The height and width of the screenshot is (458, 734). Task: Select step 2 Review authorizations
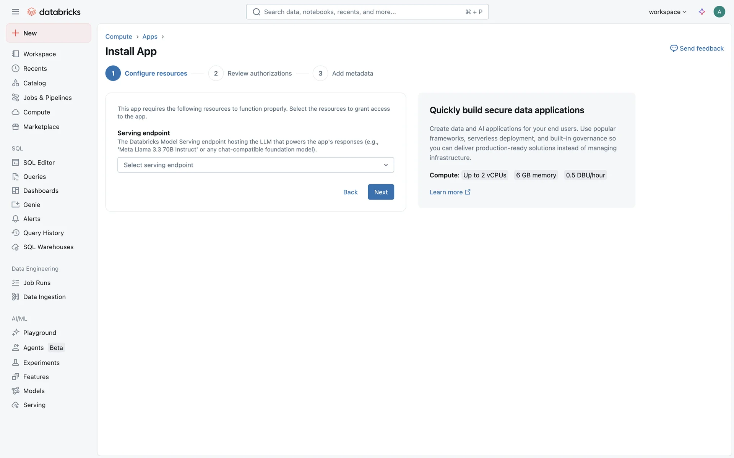[250, 73]
